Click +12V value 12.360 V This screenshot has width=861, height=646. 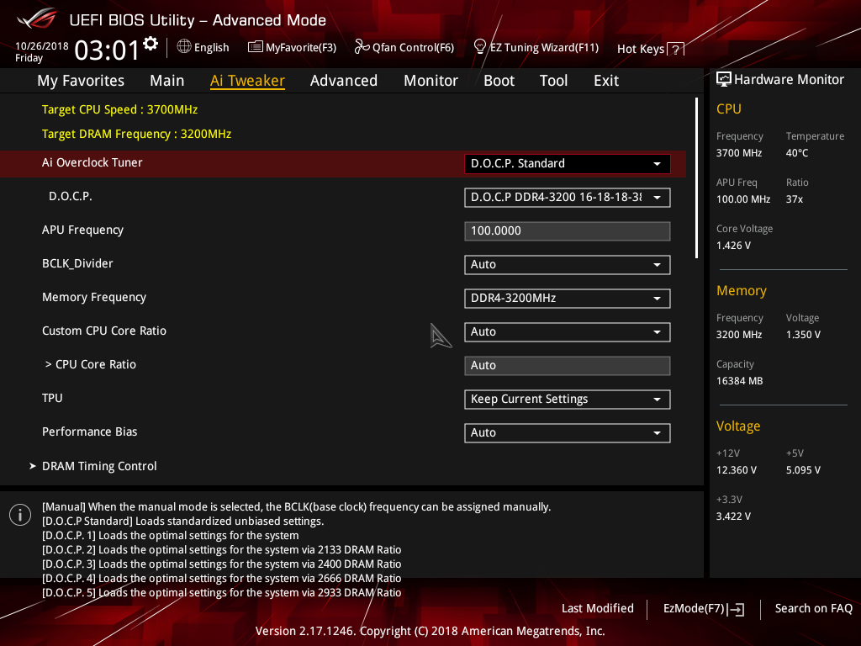pyautogui.click(x=737, y=470)
